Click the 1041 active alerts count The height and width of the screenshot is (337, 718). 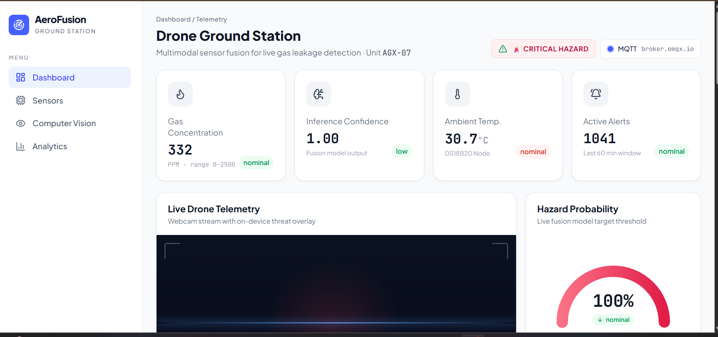tap(600, 139)
